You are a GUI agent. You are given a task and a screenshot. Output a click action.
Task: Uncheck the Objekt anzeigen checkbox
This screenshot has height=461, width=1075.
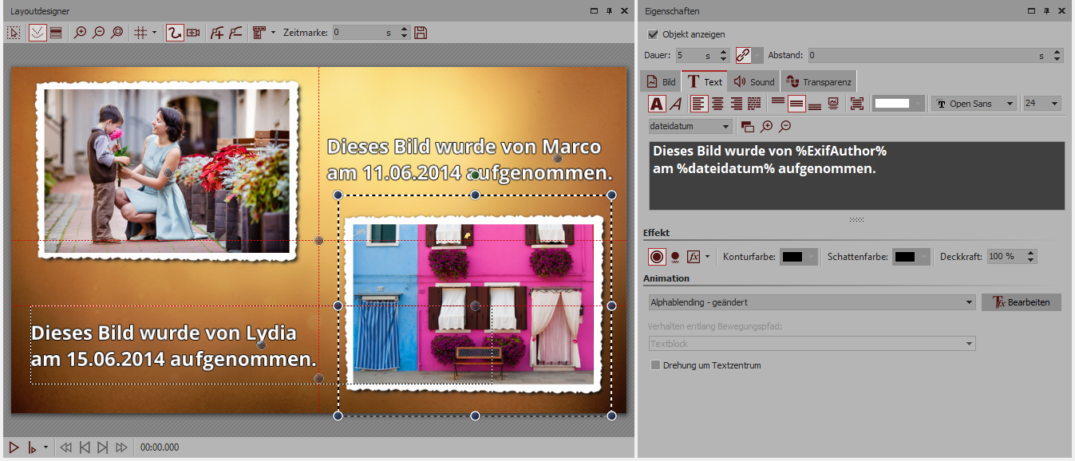[654, 34]
